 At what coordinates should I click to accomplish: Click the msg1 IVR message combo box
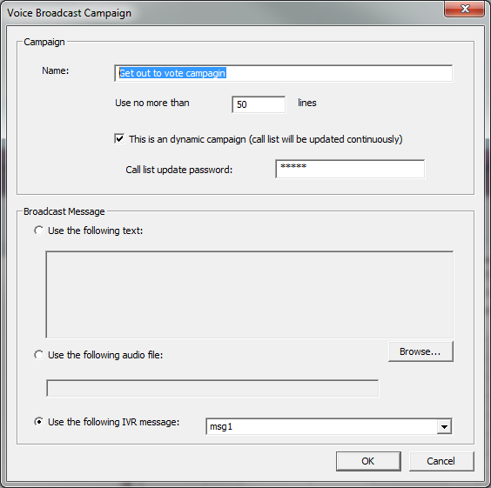coord(329,426)
